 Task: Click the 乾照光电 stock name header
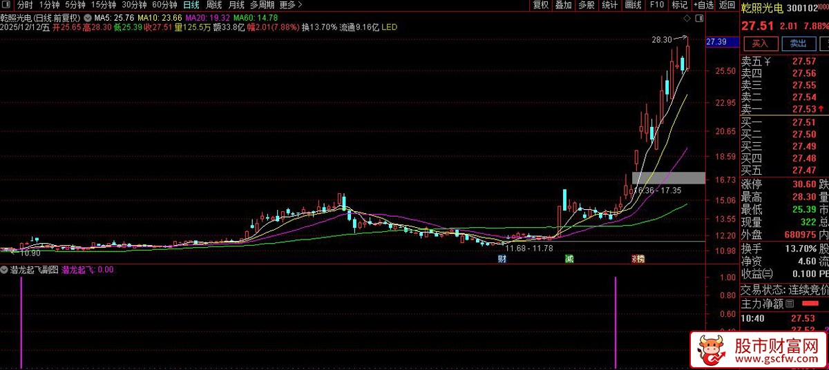coord(762,8)
